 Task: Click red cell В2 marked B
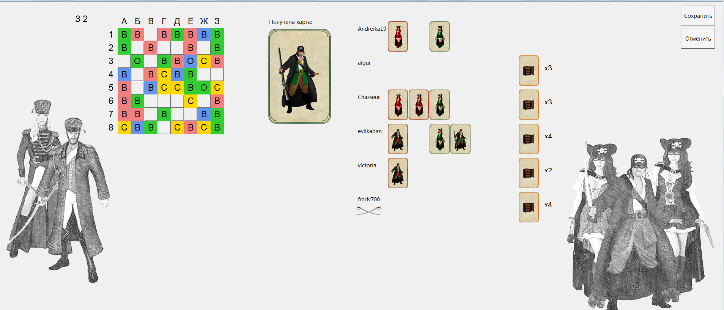(151, 48)
